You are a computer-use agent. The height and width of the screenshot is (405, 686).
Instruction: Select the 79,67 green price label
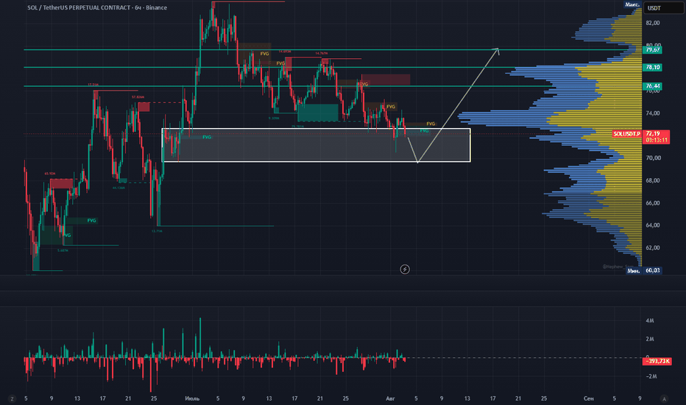point(652,49)
